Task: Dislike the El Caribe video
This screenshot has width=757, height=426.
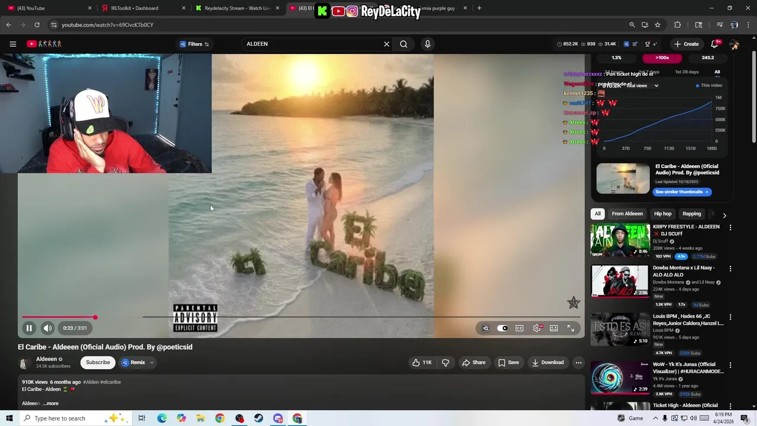Action: coord(446,362)
